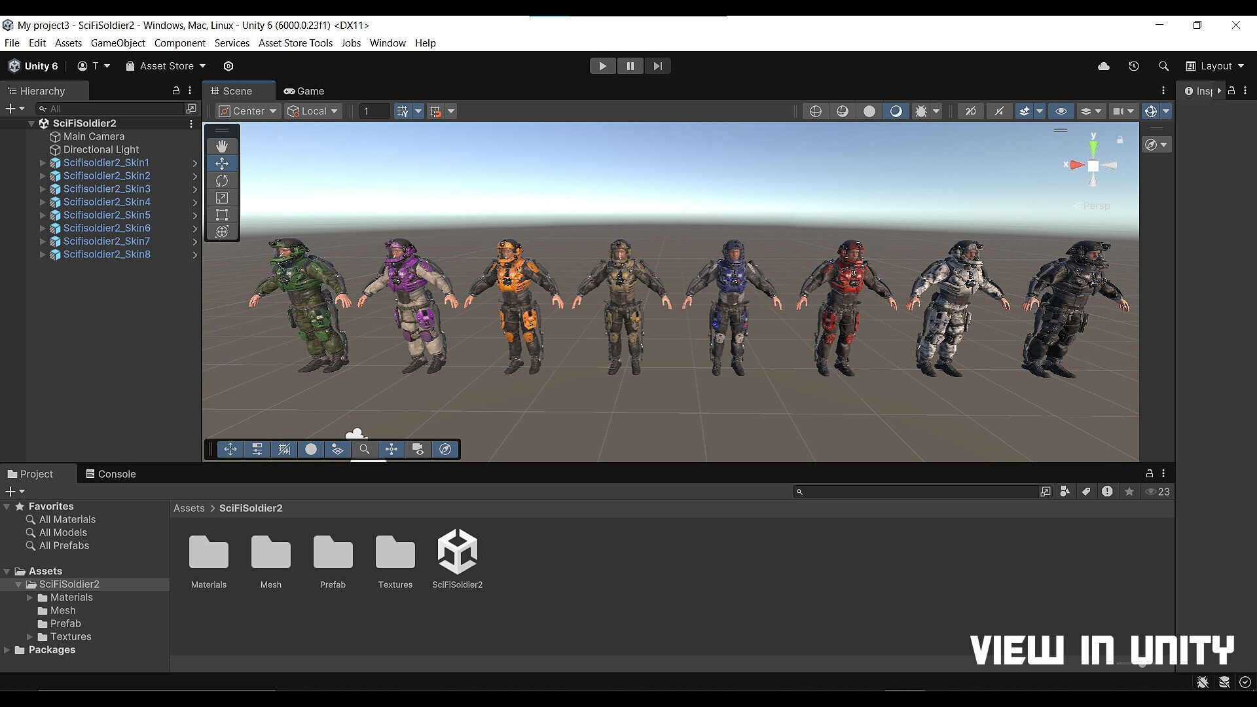This screenshot has width=1257, height=707.
Task: Open Scene view options kebab menu
Action: pyautogui.click(x=1163, y=91)
